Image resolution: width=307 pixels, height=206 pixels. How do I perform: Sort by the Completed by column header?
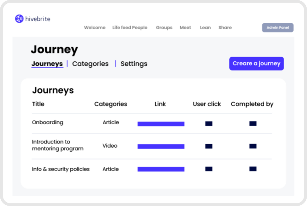[x=252, y=104]
